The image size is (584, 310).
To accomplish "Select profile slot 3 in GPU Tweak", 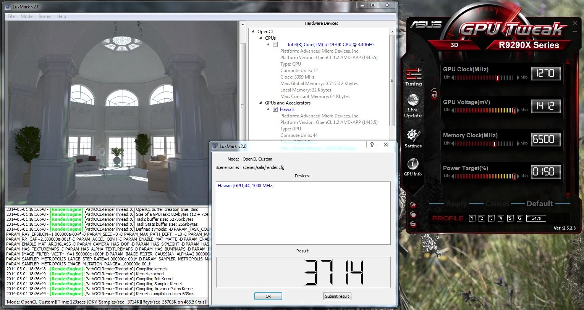I will pos(491,218).
